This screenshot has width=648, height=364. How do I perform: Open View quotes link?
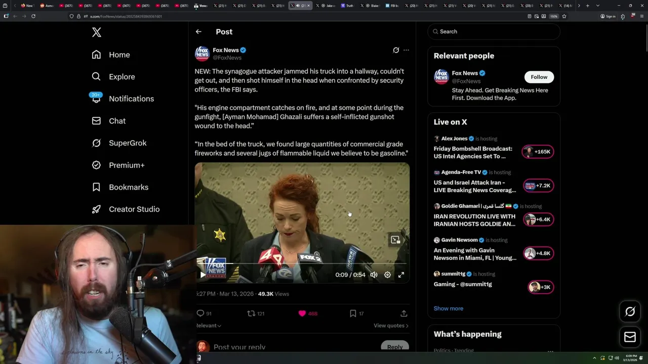(391, 326)
